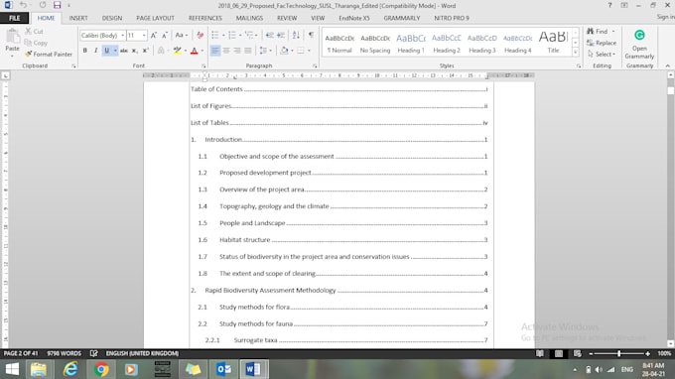Open font color dropdown arrow
The image size is (675, 379).
click(202, 51)
